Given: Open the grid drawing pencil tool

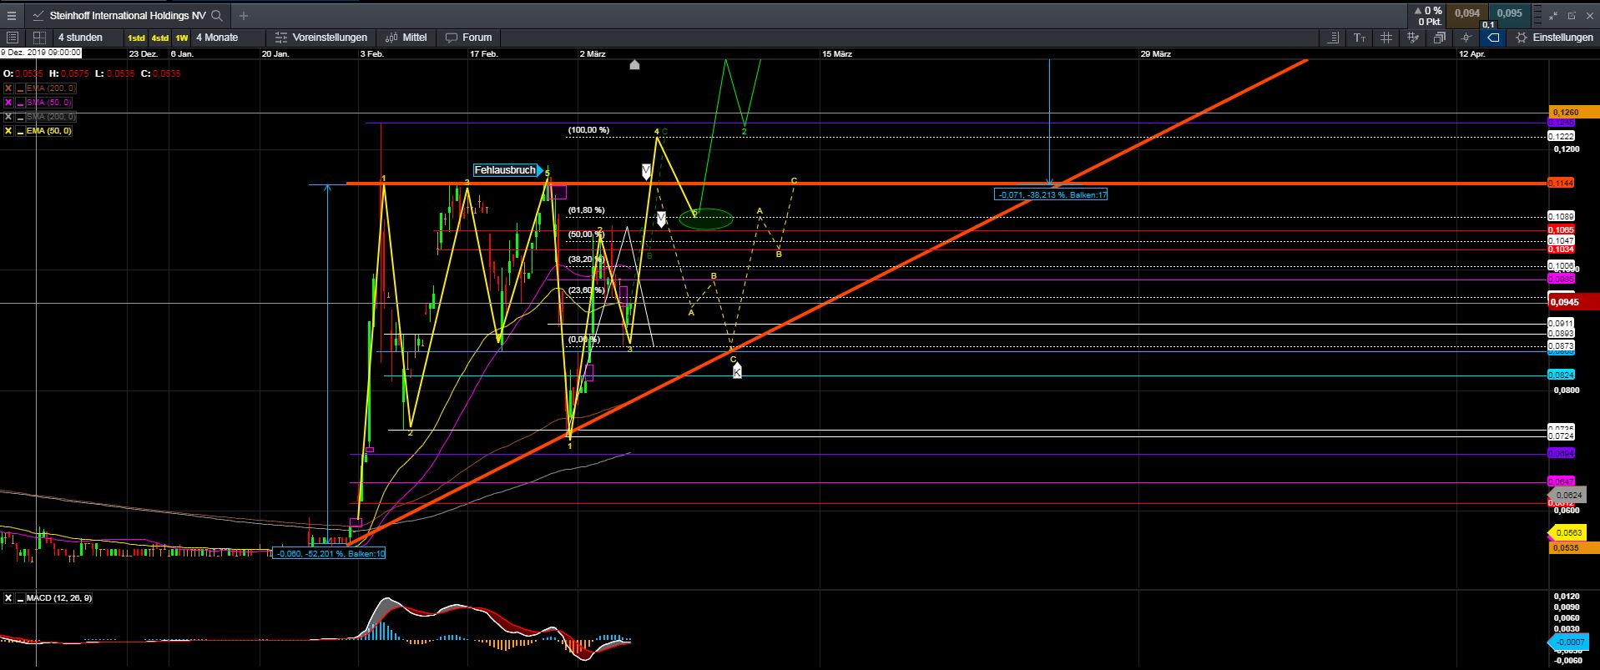Looking at the screenshot, I should [x=1413, y=38].
